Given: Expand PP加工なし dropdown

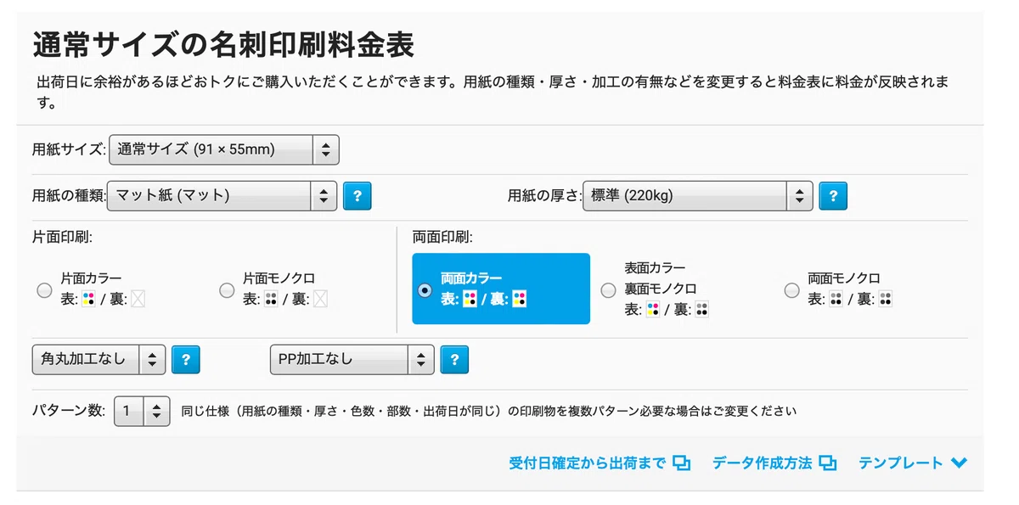Looking at the screenshot, I should pos(352,360).
